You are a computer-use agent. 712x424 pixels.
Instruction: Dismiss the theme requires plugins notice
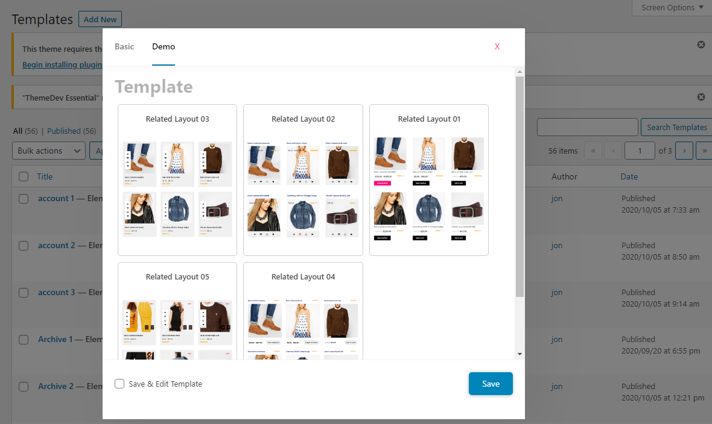(x=701, y=45)
